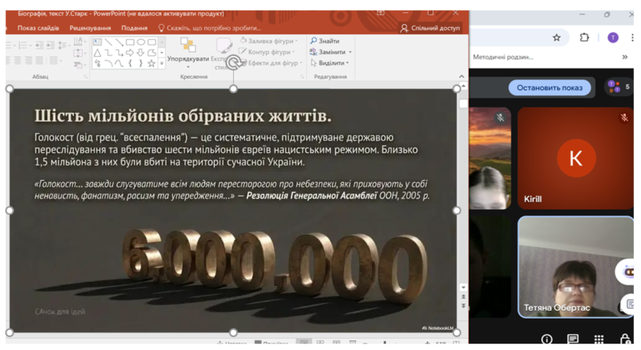The image size is (641, 350).
Task: Expand the Replace (Замінити) dropdown
Action: coord(330,52)
